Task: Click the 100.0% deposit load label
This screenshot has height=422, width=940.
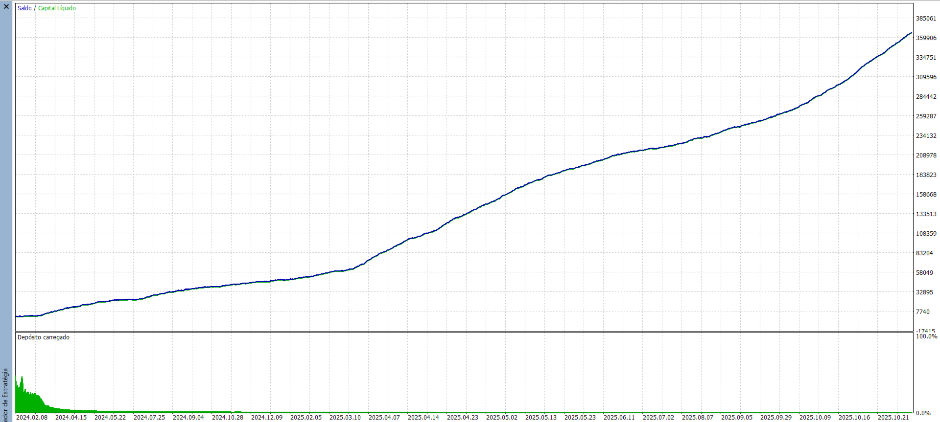Action: (x=927, y=336)
